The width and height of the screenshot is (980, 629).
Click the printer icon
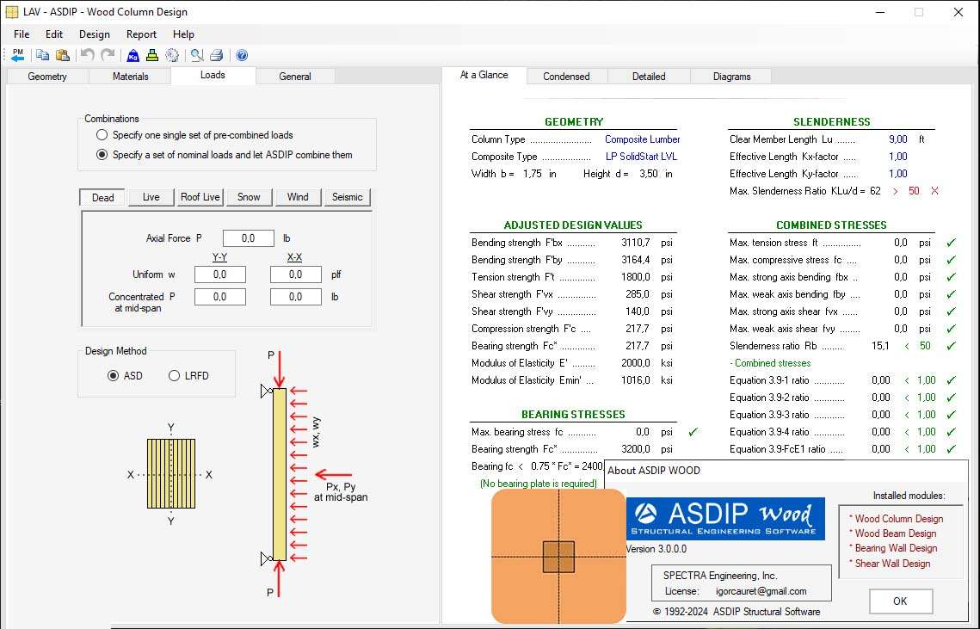pyautogui.click(x=217, y=55)
